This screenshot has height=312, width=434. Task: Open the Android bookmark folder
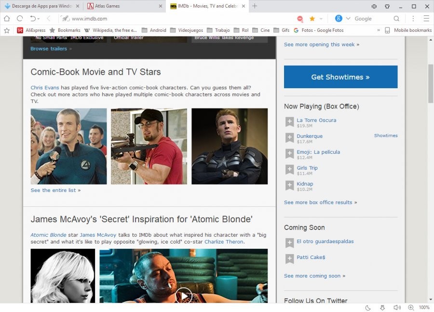click(154, 30)
